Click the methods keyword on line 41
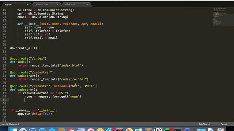This screenshot has width=234, height=131. [60, 86]
